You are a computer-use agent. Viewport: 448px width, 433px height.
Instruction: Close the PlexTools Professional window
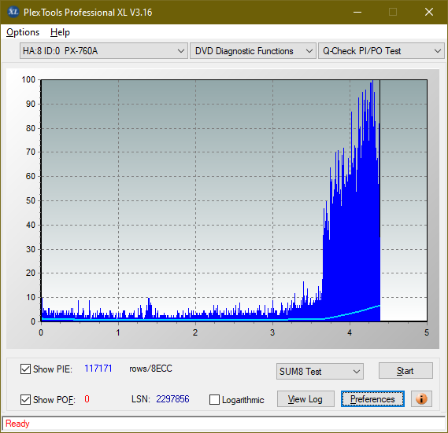tap(428, 12)
